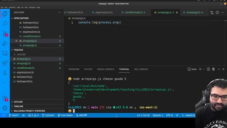
Task: Click Connect in the status bar
Action: [x=48, y=115]
